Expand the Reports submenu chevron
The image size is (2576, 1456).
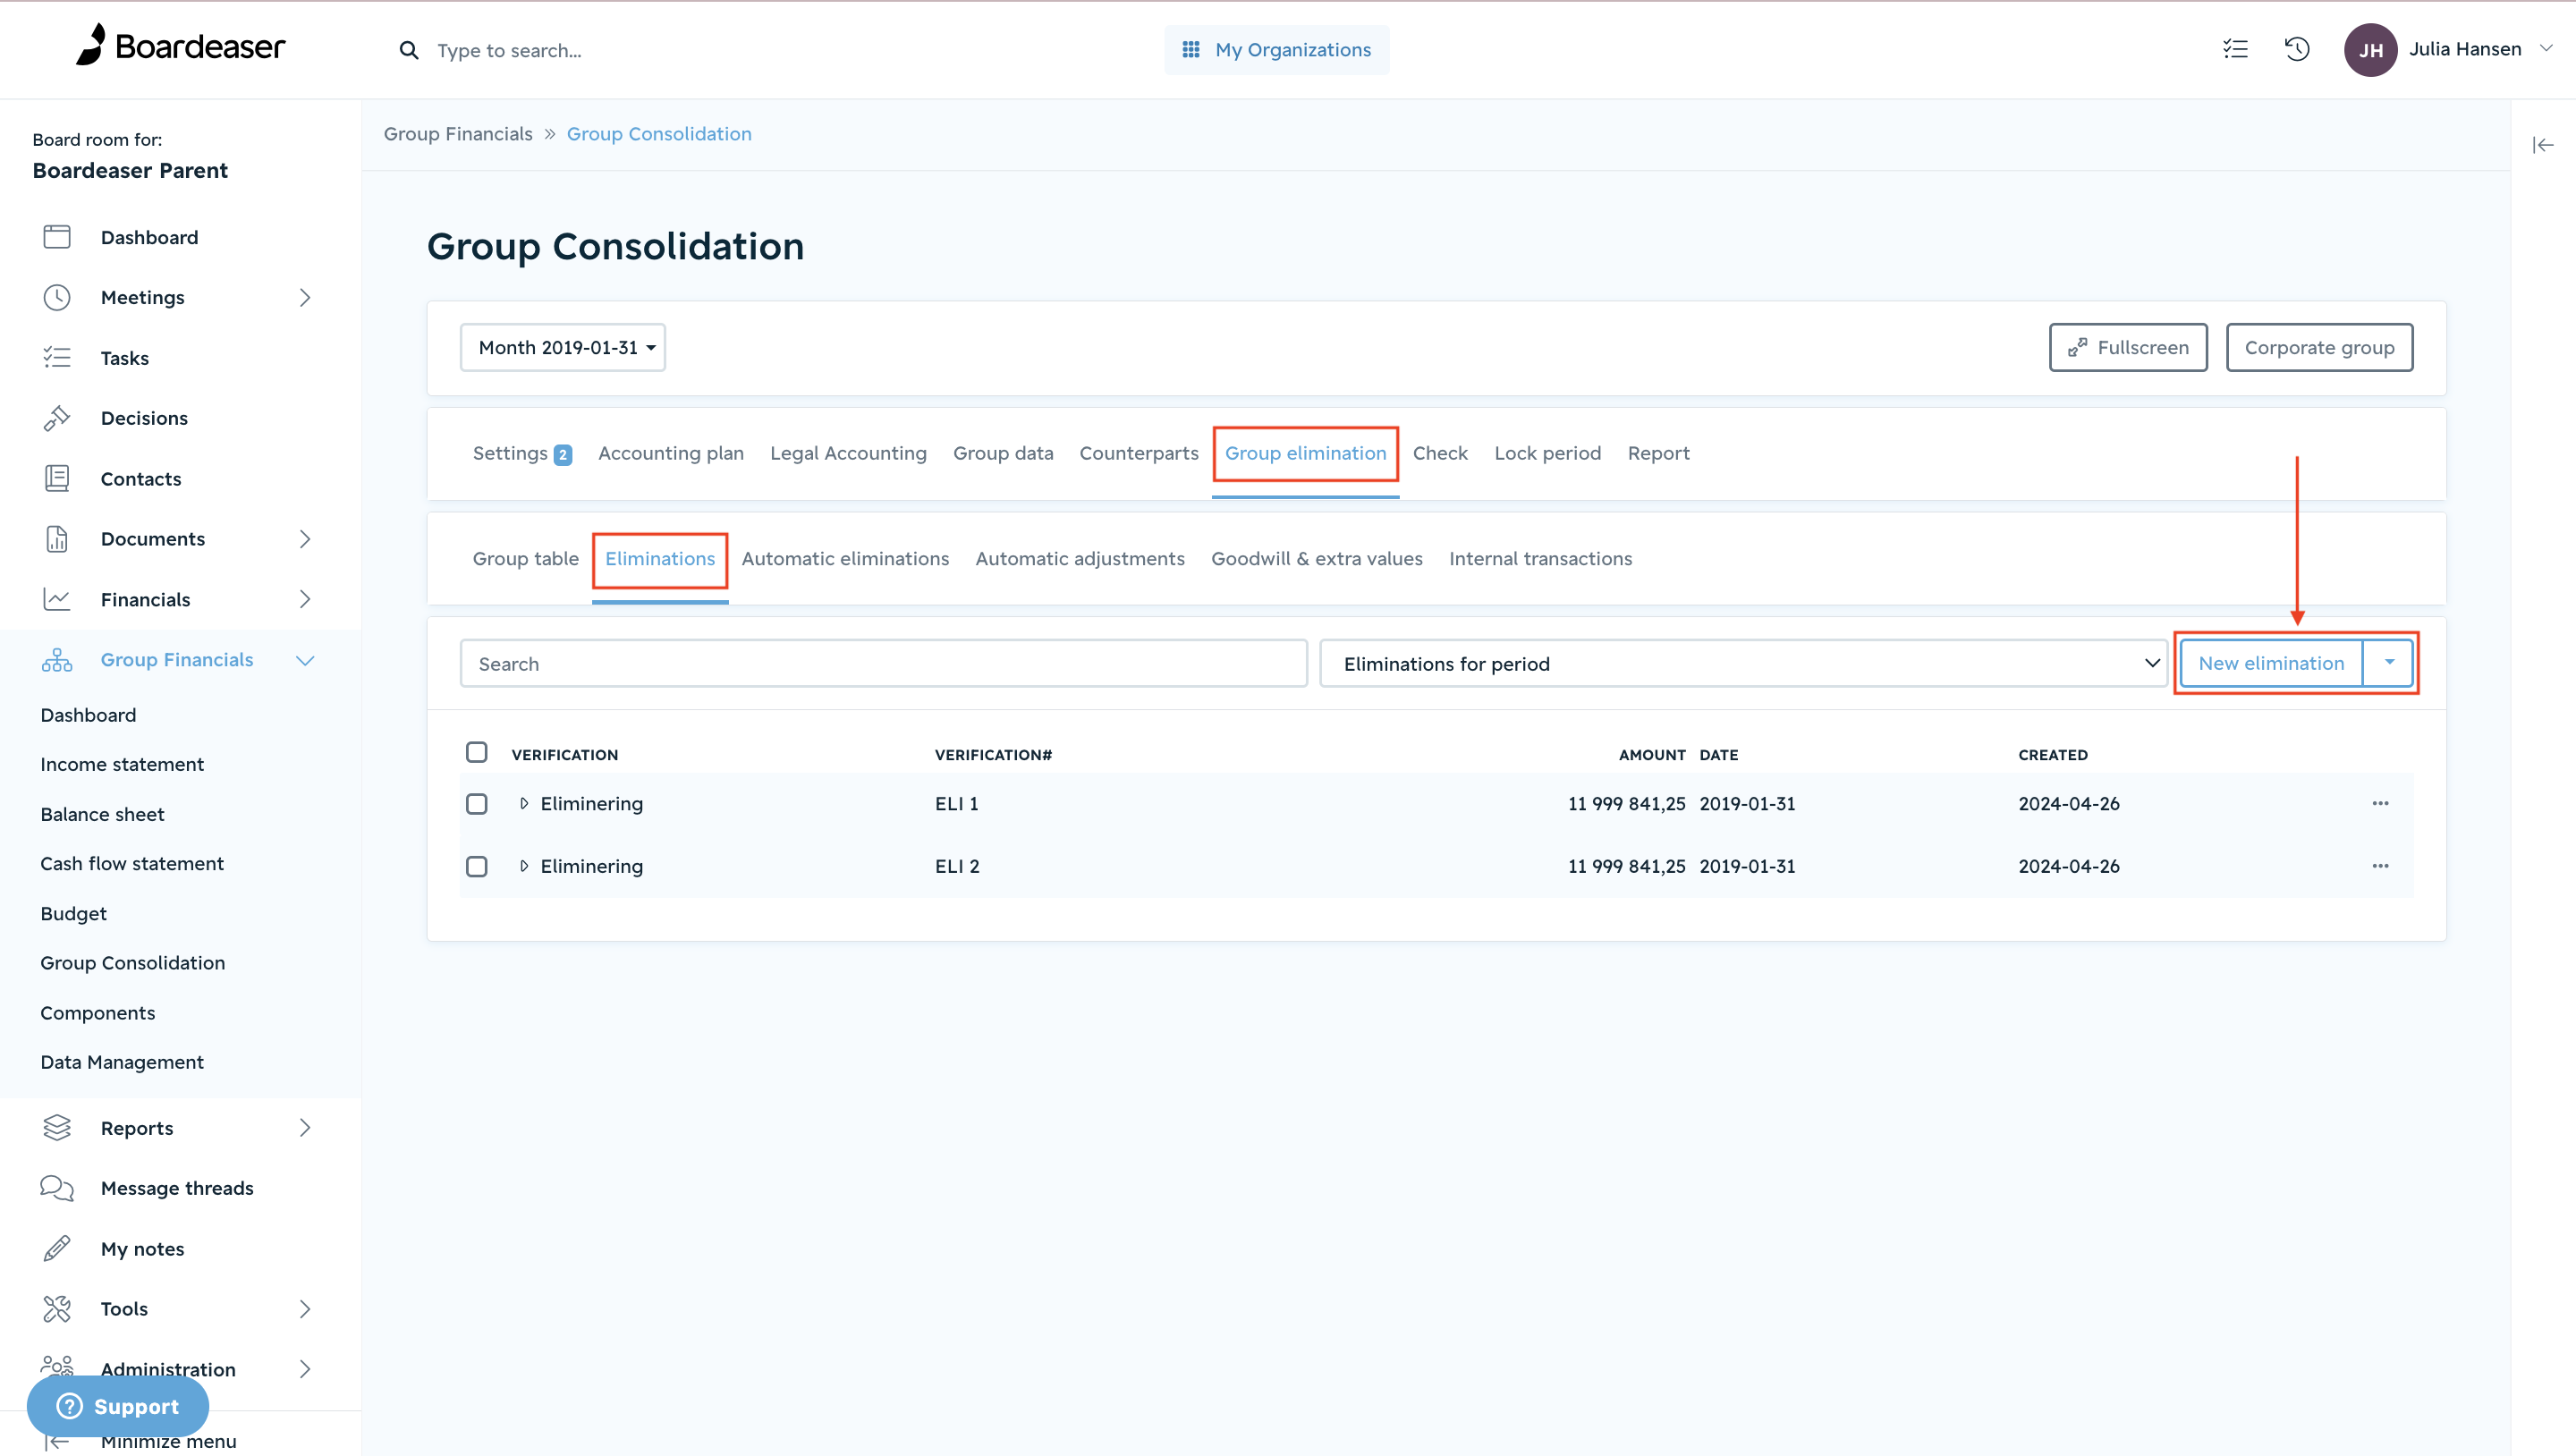point(305,1128)
